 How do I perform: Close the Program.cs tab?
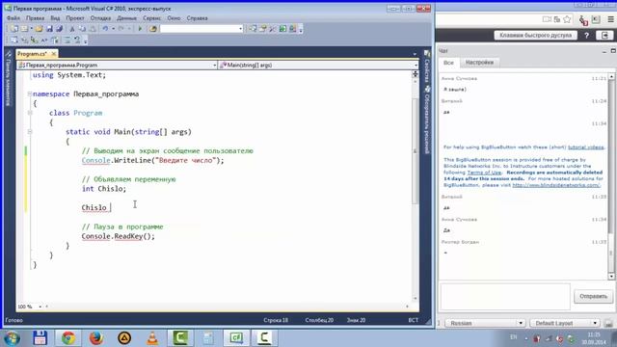tap(54, 54)
